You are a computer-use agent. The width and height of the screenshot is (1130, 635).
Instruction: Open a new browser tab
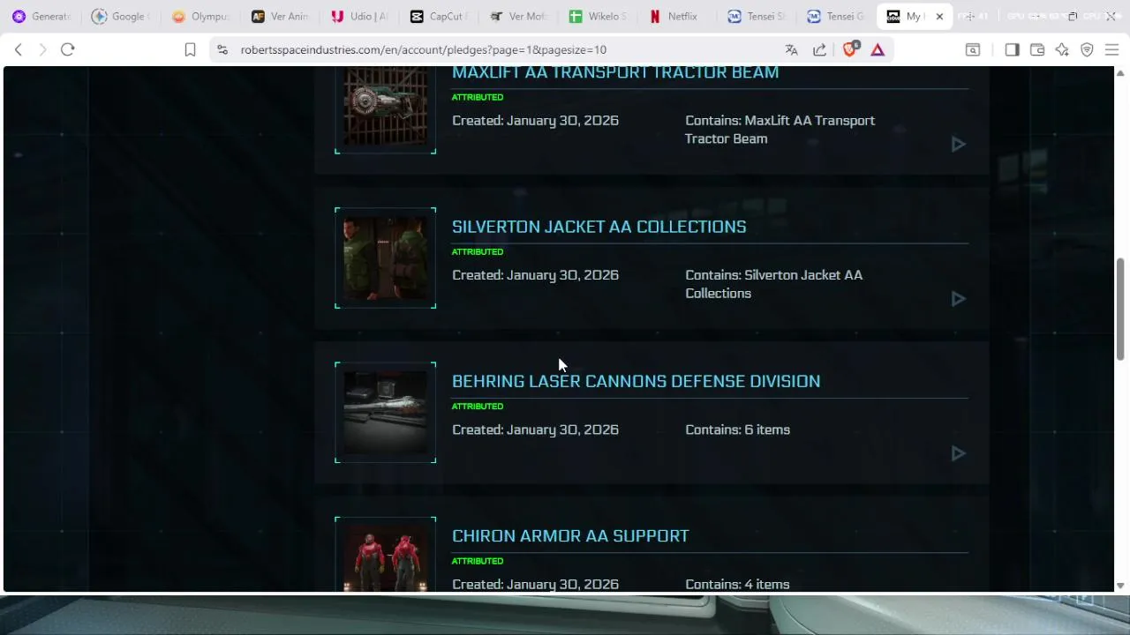coord(969,16)
